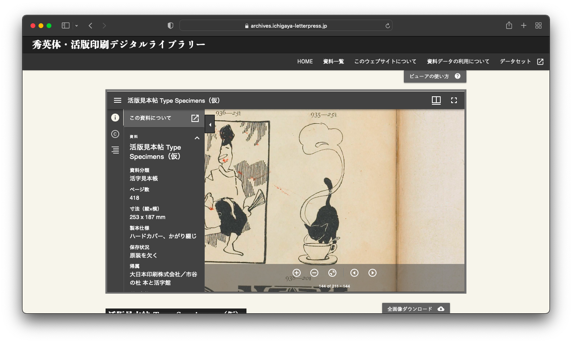572x343 pixels.
Task: Reload the page in Safari
Action: coord(387,26)
